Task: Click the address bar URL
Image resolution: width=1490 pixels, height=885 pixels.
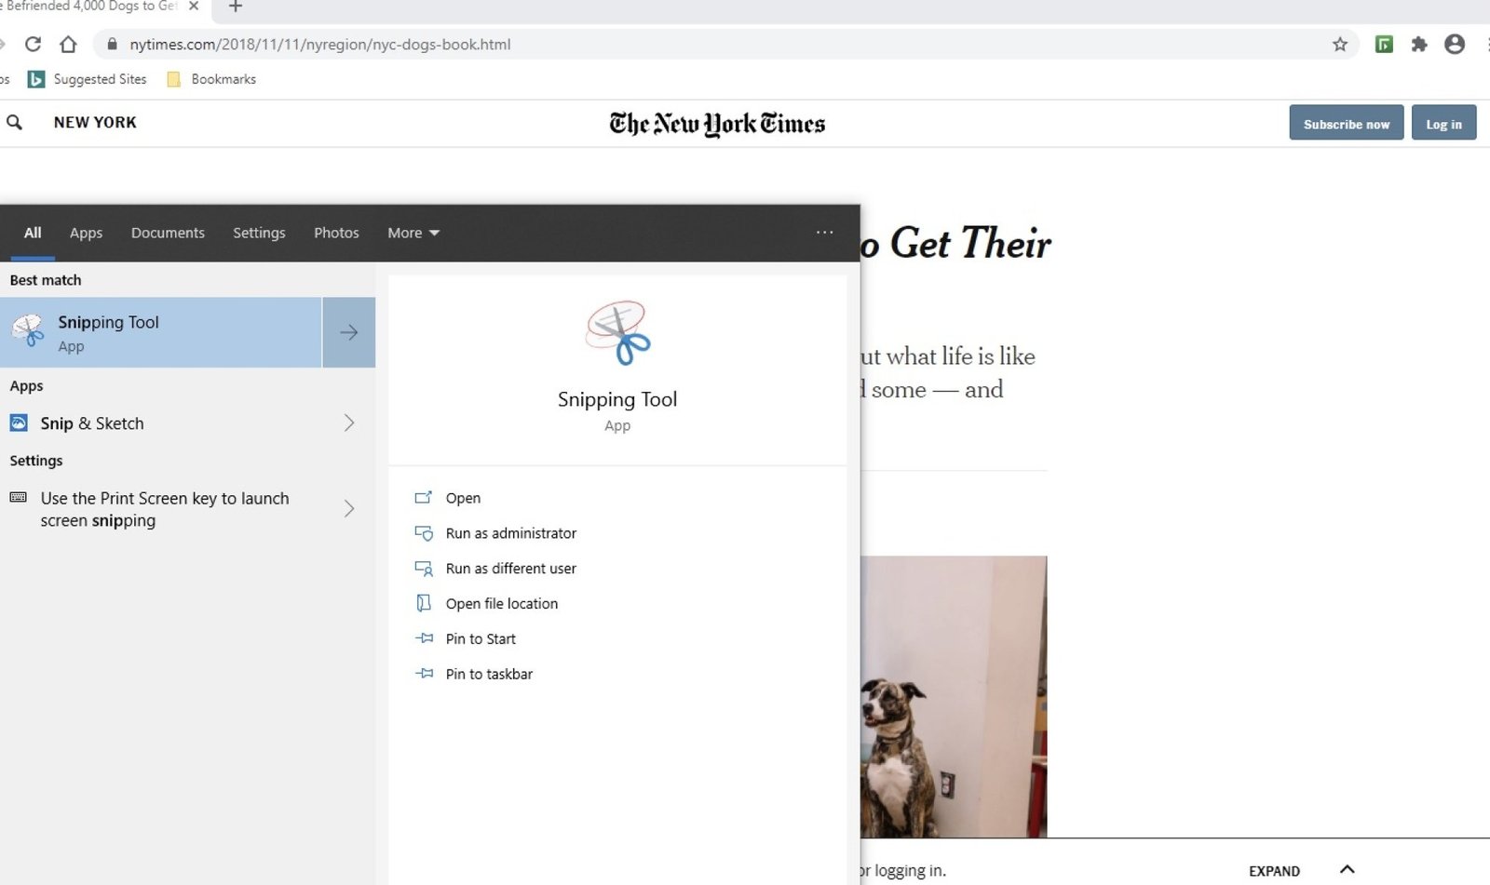Action: coord(319,44)
